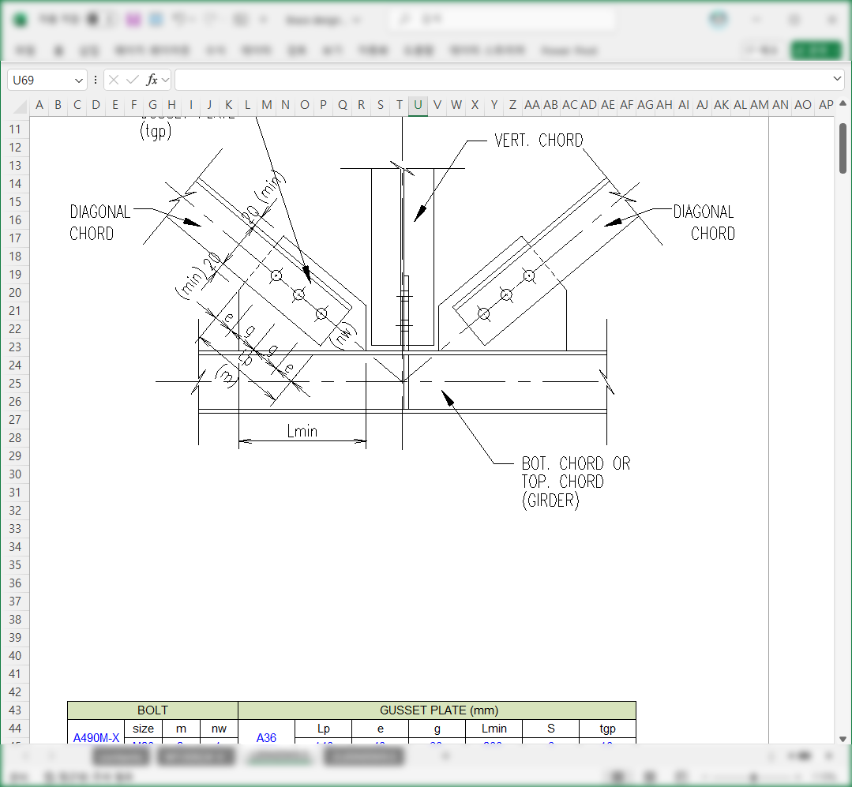Screen dimensions: 852x787
Task: Toggle Page Break Preview in the status bar
Action: pyautogui.click(x=681, y=774)
